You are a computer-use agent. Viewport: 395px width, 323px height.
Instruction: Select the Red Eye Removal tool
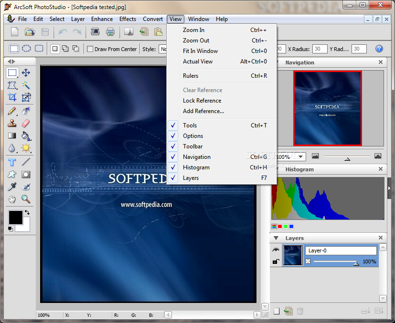click(26, 187)
